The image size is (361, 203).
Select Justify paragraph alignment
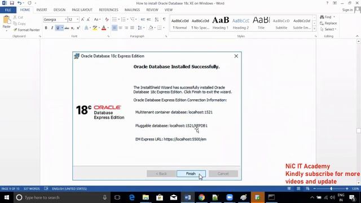(x=132, y=28)
